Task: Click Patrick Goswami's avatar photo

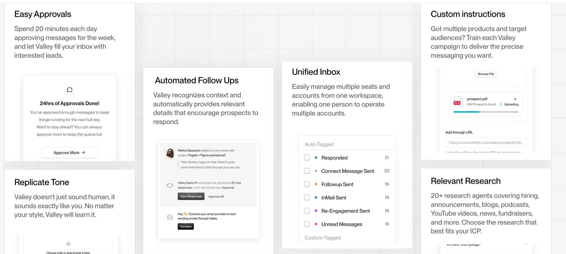Action: coord(170,153)
